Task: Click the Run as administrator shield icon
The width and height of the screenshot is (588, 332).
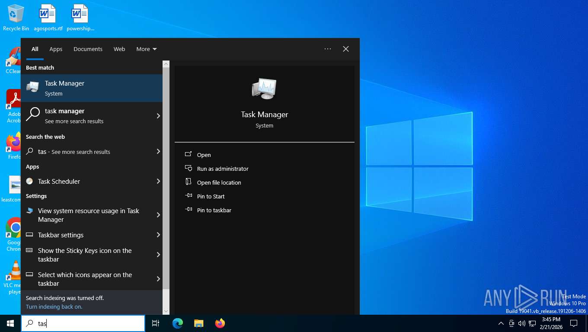Action: pos(188,168)
